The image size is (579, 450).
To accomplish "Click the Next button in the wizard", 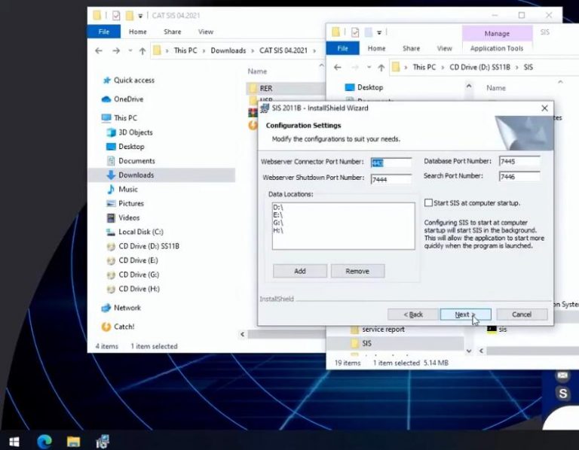I will point(465,315).
